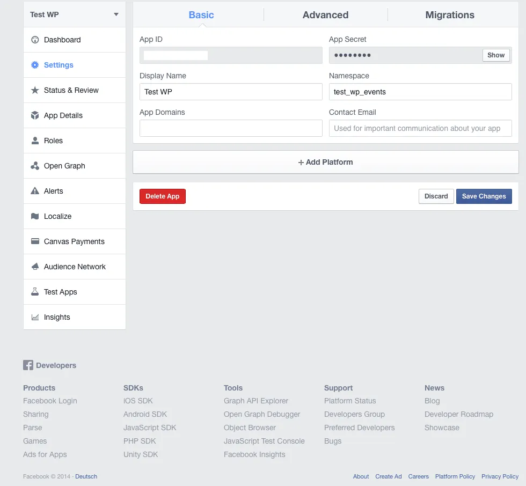Image resolution: width=526 pixels, height=486 pixels.
Task: Click the Canvas Payments card icon
Action: (35, 241)
